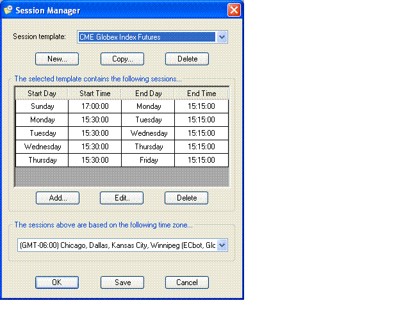410x328 pixels.
Task: Delete the selected session template
Action: click(x=187, y=59)
